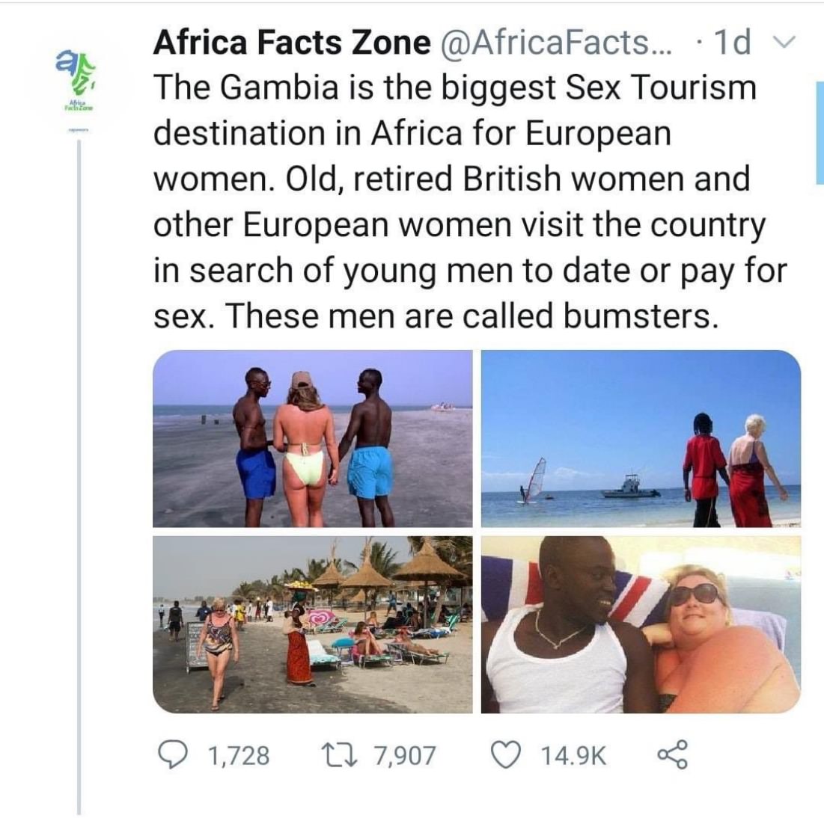Open photo of man in white tank top

(641, 624)
